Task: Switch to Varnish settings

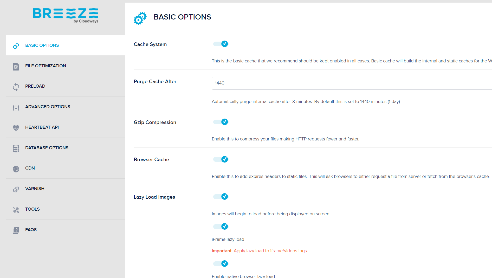Action: click(x=66, y=189)
